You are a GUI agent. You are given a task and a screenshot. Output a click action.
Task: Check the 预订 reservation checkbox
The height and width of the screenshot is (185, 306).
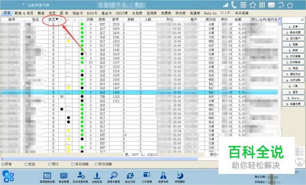pos(50,164)
